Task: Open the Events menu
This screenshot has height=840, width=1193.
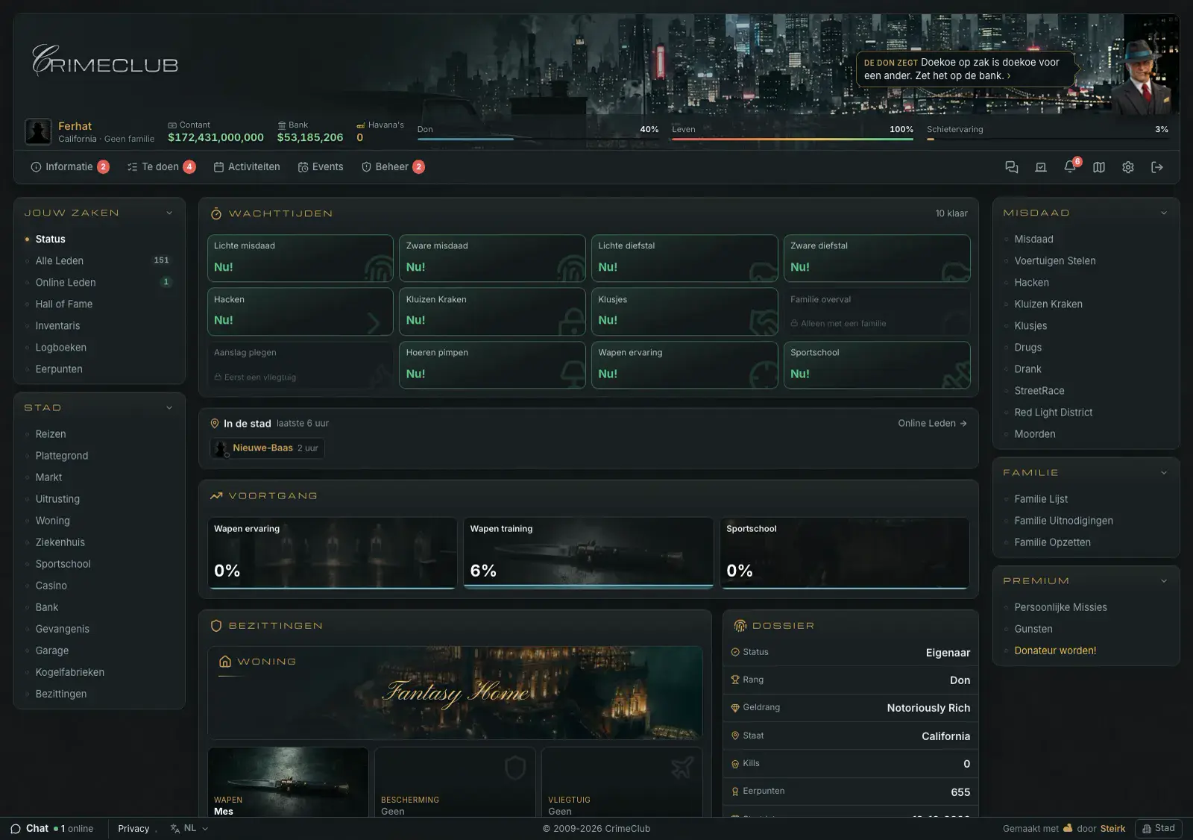Action: coord(321,167)
